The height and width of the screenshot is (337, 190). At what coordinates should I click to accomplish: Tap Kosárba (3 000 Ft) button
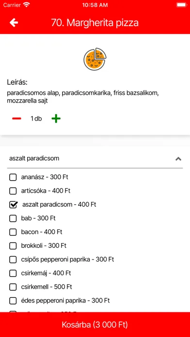pyautogui.click(x=95, y=324)
